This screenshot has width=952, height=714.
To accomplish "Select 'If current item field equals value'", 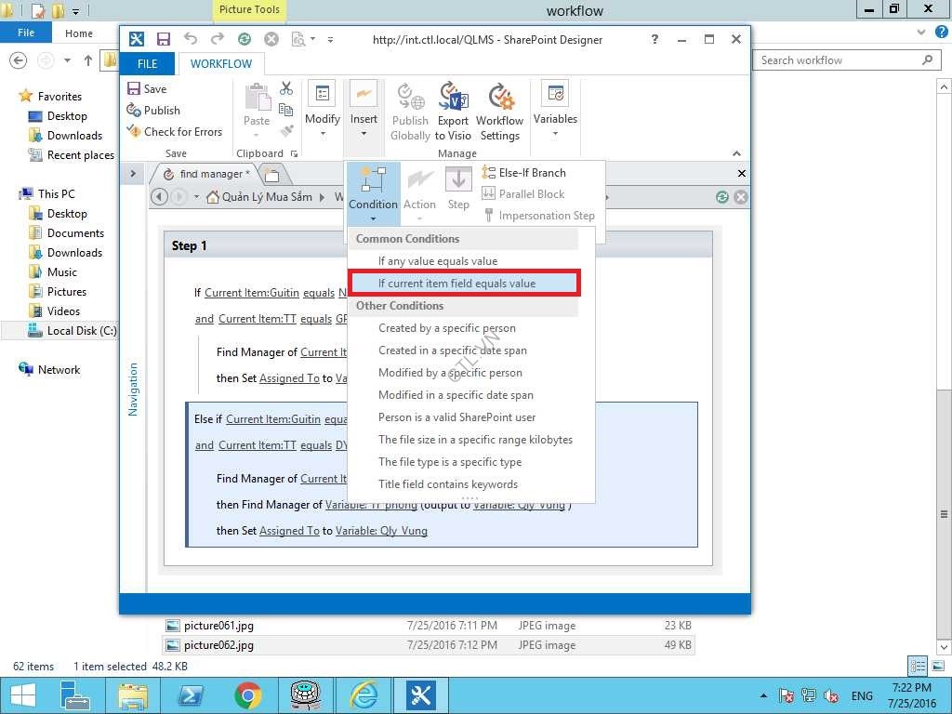I will click(x=456, y=284).
